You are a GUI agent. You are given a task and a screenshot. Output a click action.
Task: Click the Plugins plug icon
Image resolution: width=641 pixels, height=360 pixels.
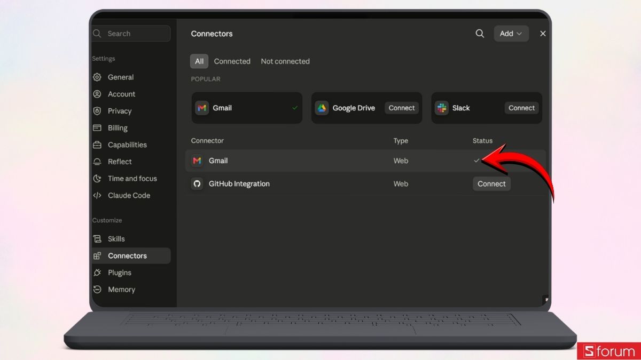click(x=97, y=273)
